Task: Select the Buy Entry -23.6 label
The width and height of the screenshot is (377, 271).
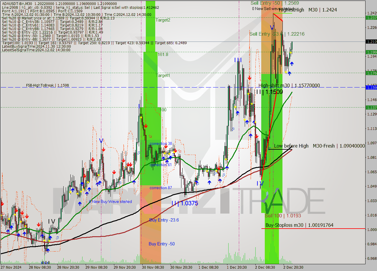Action: point(164,220)
